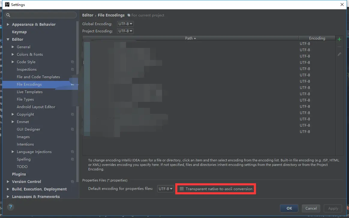Open the Plugins settings page

tap(19, 174)
